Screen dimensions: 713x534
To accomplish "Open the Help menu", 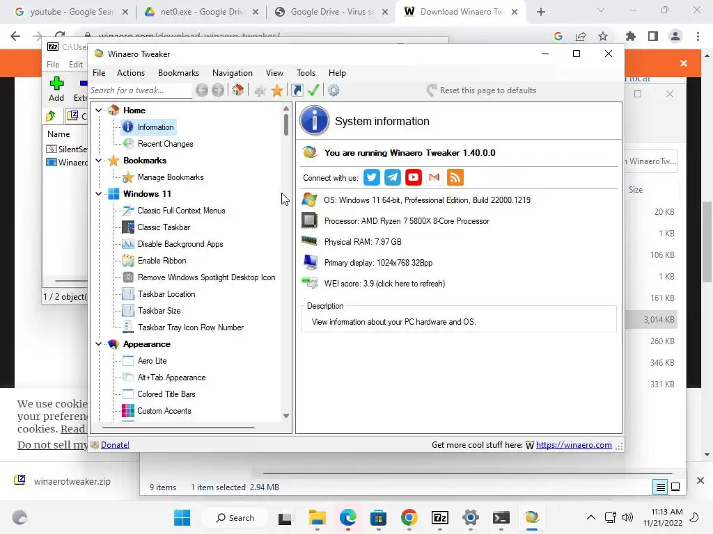I will coord(338,73).
